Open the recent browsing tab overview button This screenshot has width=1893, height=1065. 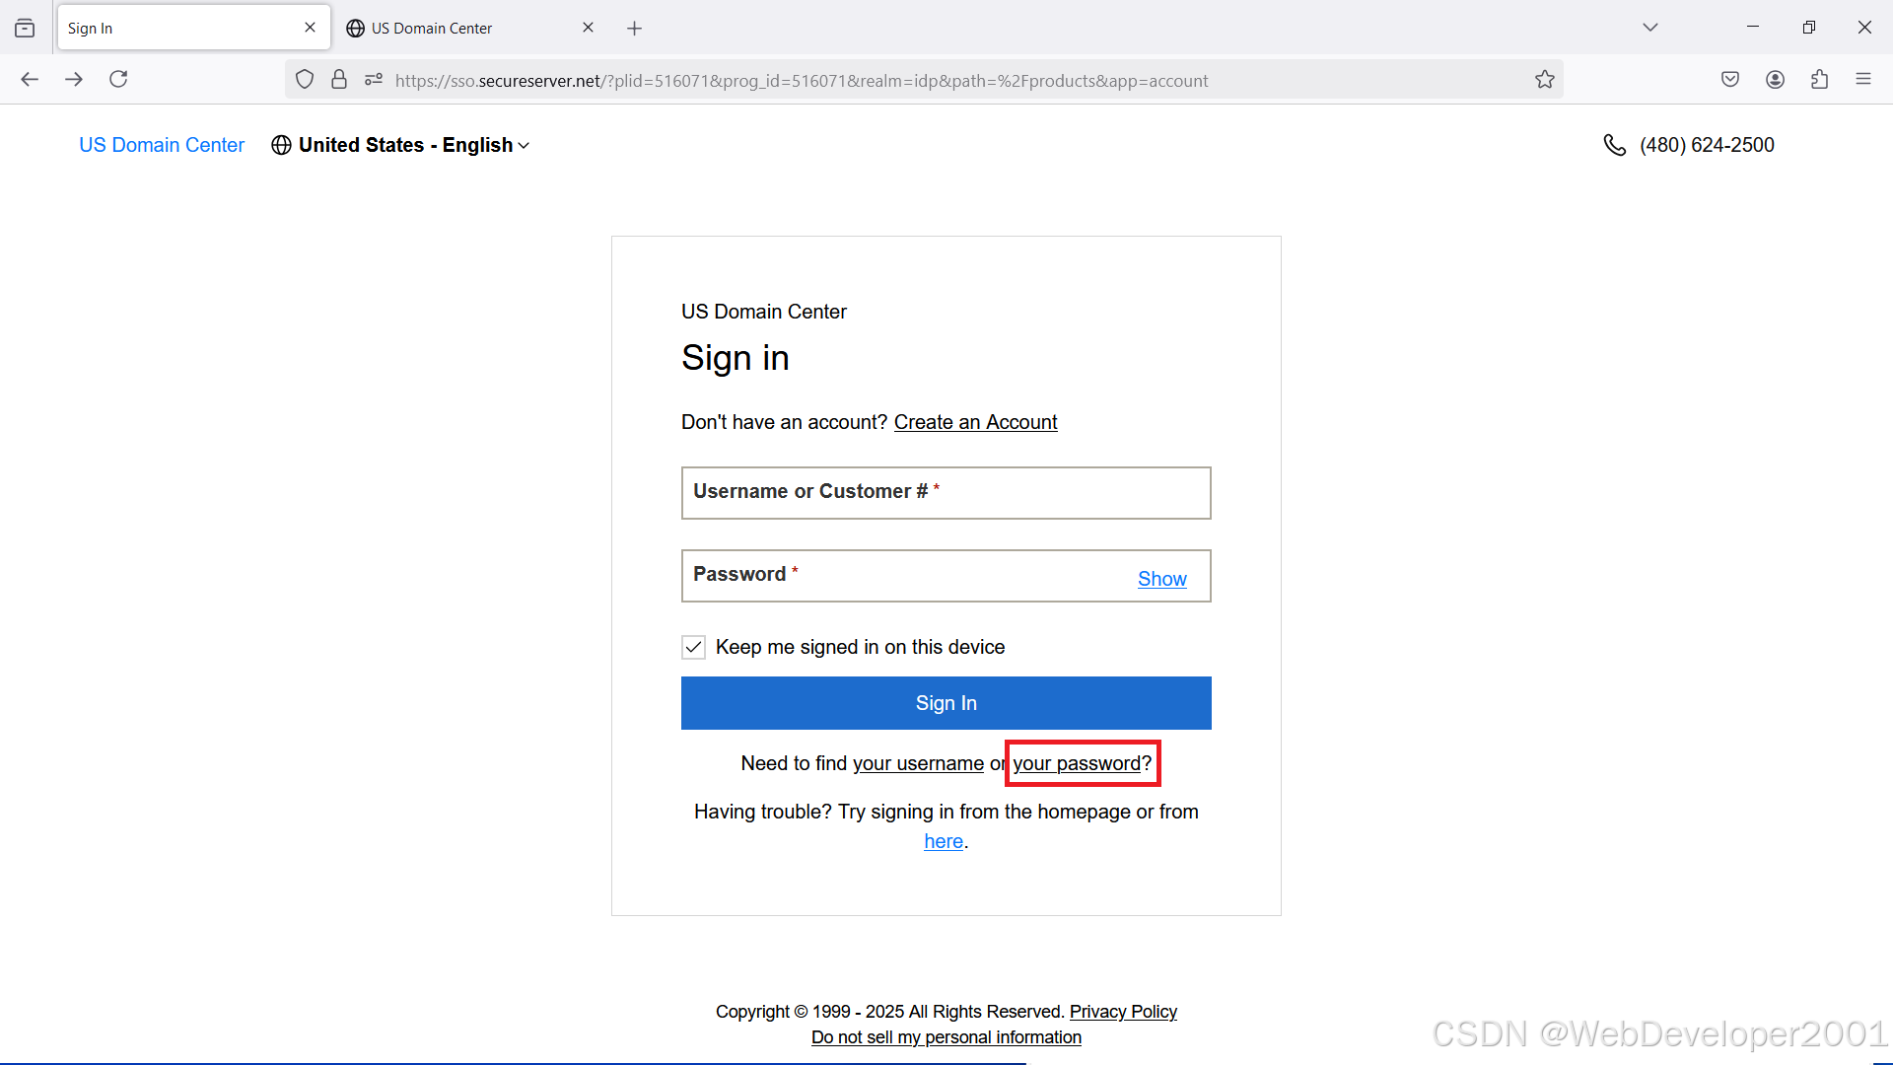25,28
